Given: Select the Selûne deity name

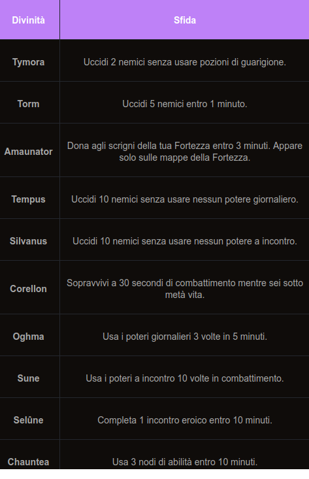Looking at the screenshot, I should [28, 420].
